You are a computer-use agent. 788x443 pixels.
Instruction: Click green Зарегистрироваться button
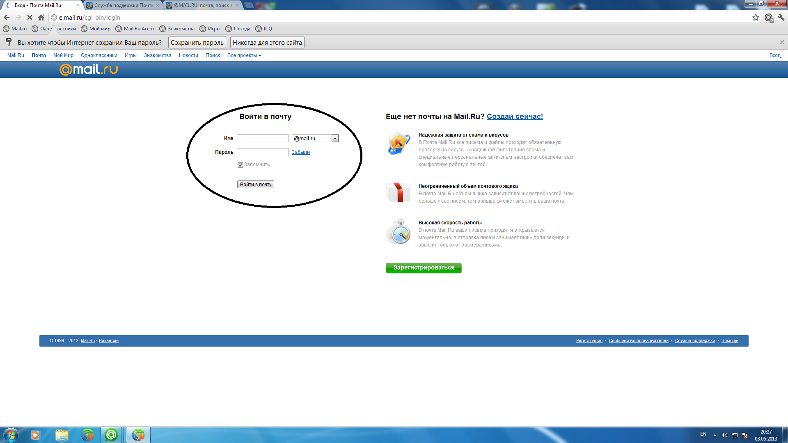pyautogui.click(x=424, y=268)
